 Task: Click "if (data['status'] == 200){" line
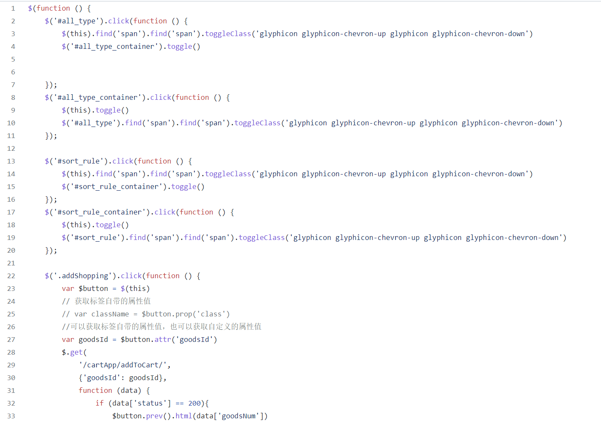(152, 403)
